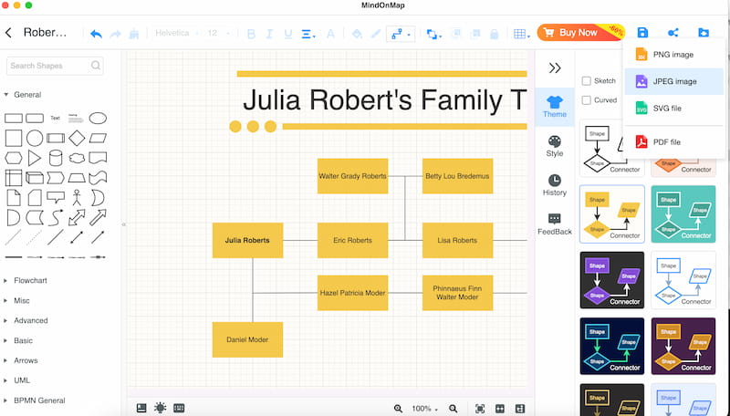
Task: Pick the line color pen
Action: coord(376,34)
